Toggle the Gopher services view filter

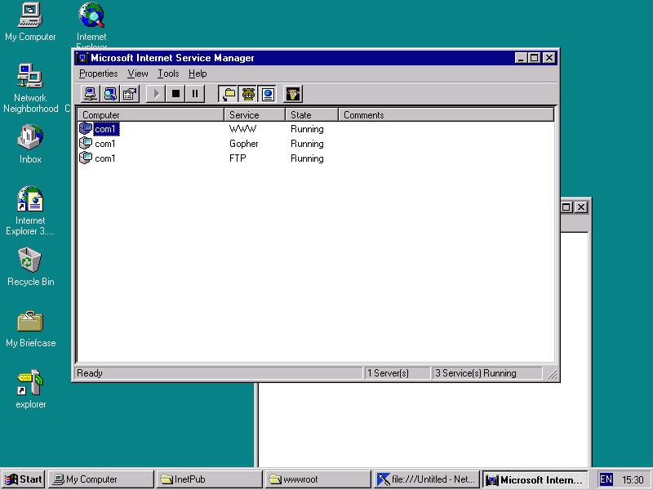[x=248, y=94]
